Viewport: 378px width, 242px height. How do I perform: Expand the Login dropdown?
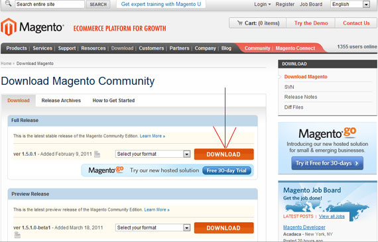tap(263, 5)
